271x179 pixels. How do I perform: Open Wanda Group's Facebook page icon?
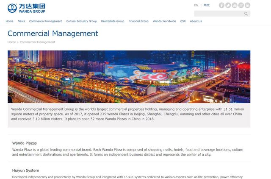(x=221, y=5)
